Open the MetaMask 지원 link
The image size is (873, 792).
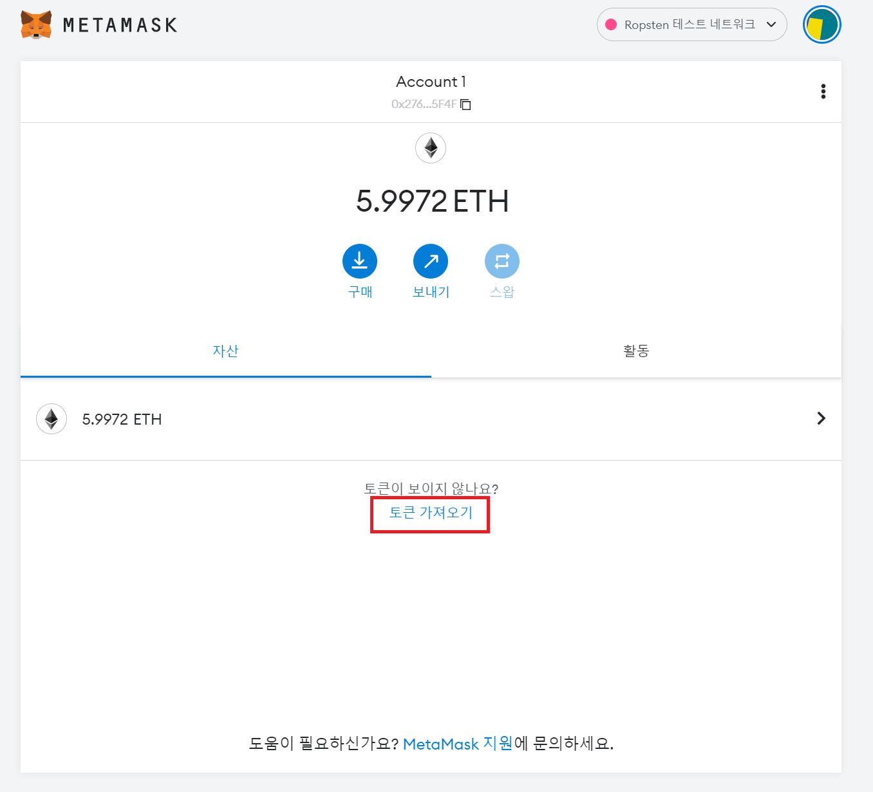point(458,744)
